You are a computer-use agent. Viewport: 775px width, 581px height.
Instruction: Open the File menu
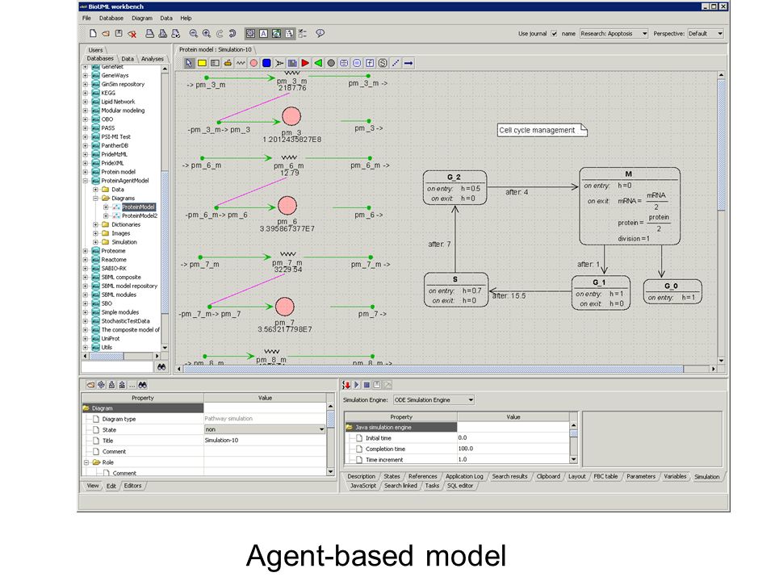point(86,19)
